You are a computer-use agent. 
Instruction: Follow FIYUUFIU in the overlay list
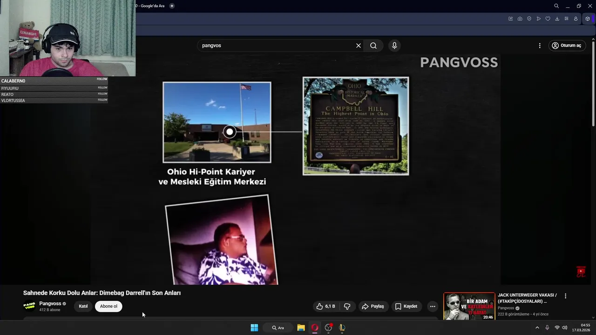tap(102, 87)
